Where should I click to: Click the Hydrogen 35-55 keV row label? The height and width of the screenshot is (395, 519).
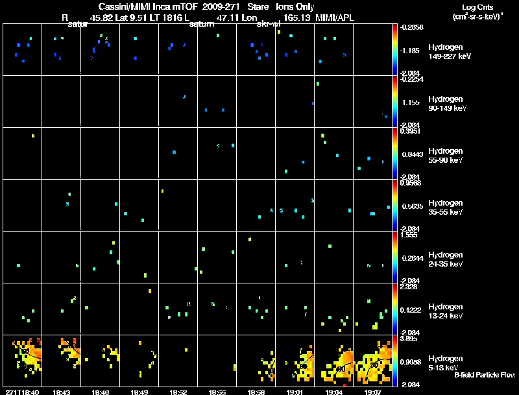tap(446, 208)
